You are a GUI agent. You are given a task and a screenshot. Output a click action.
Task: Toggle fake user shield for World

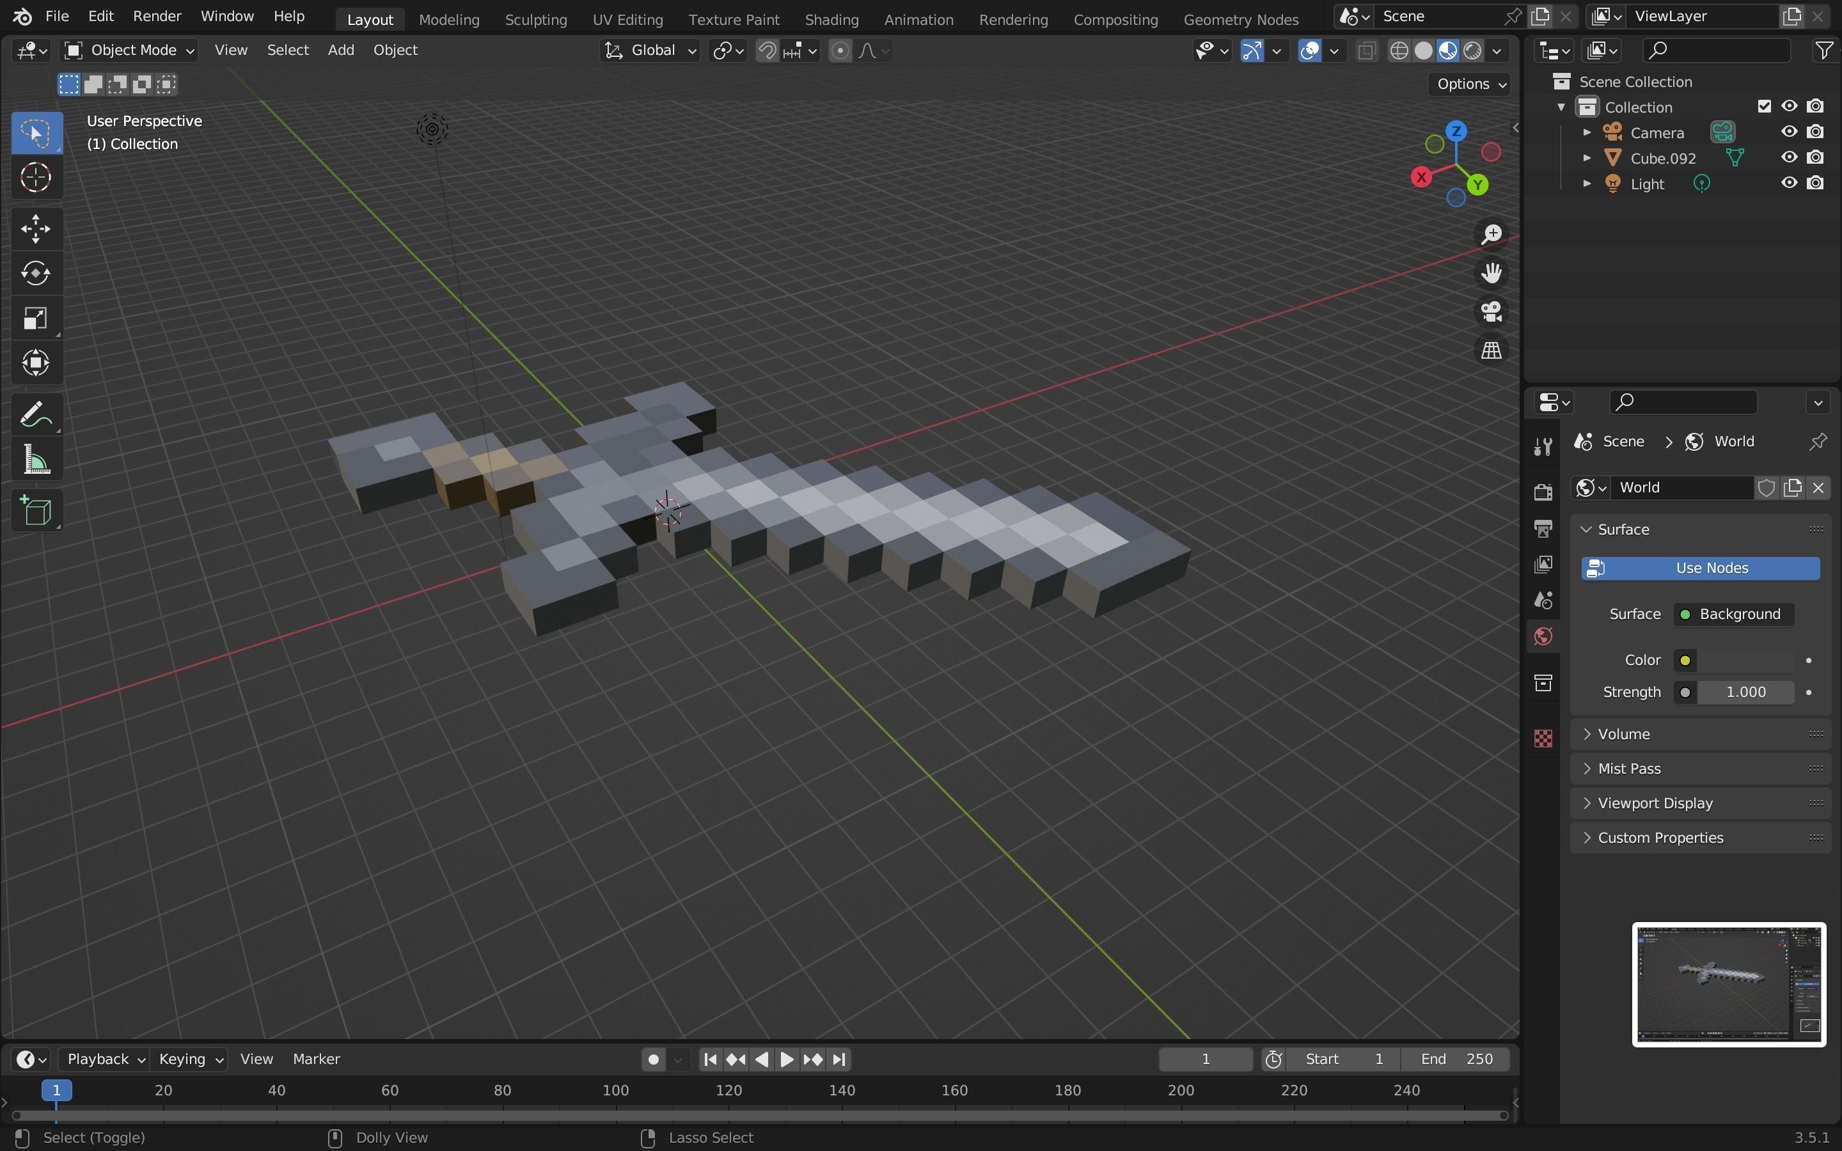[1767, 488]
